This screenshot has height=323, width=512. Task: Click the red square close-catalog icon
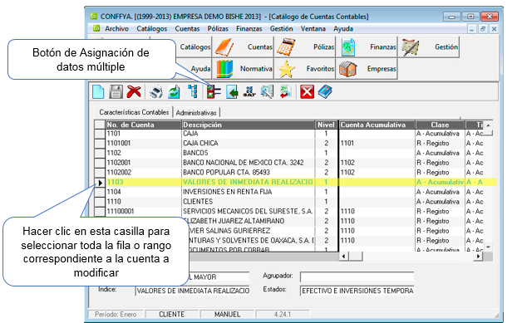[307, 91]
